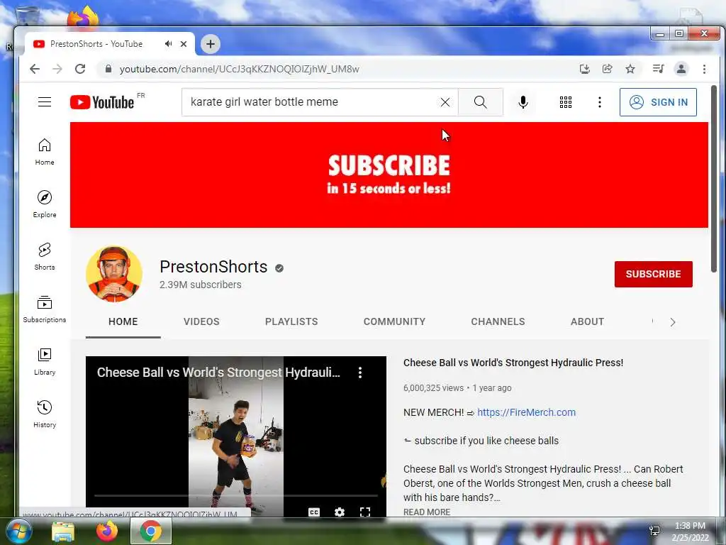The image size is (726, 545).
Task: Open the YouTube apps grid
Action: [565, 102]
